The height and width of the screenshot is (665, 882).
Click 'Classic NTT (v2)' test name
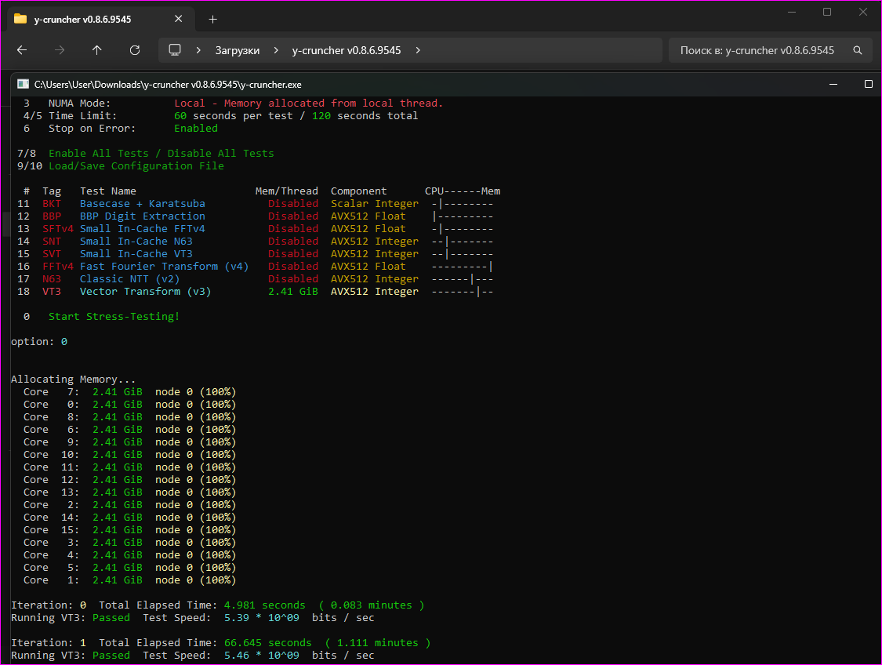tap(130, 279)
